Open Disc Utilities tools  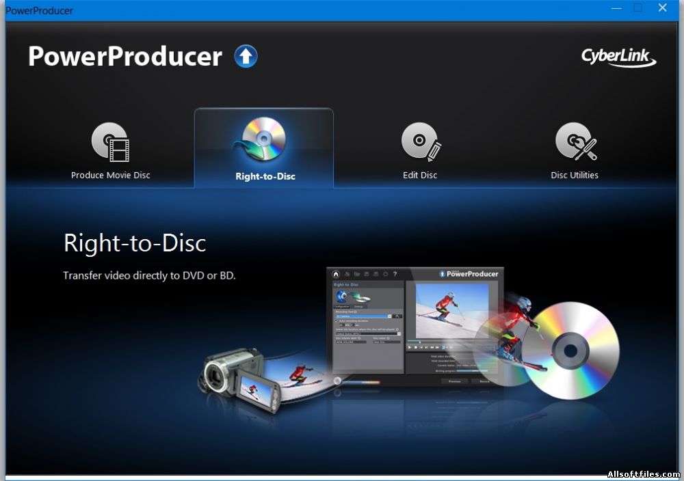pos(575,150)
